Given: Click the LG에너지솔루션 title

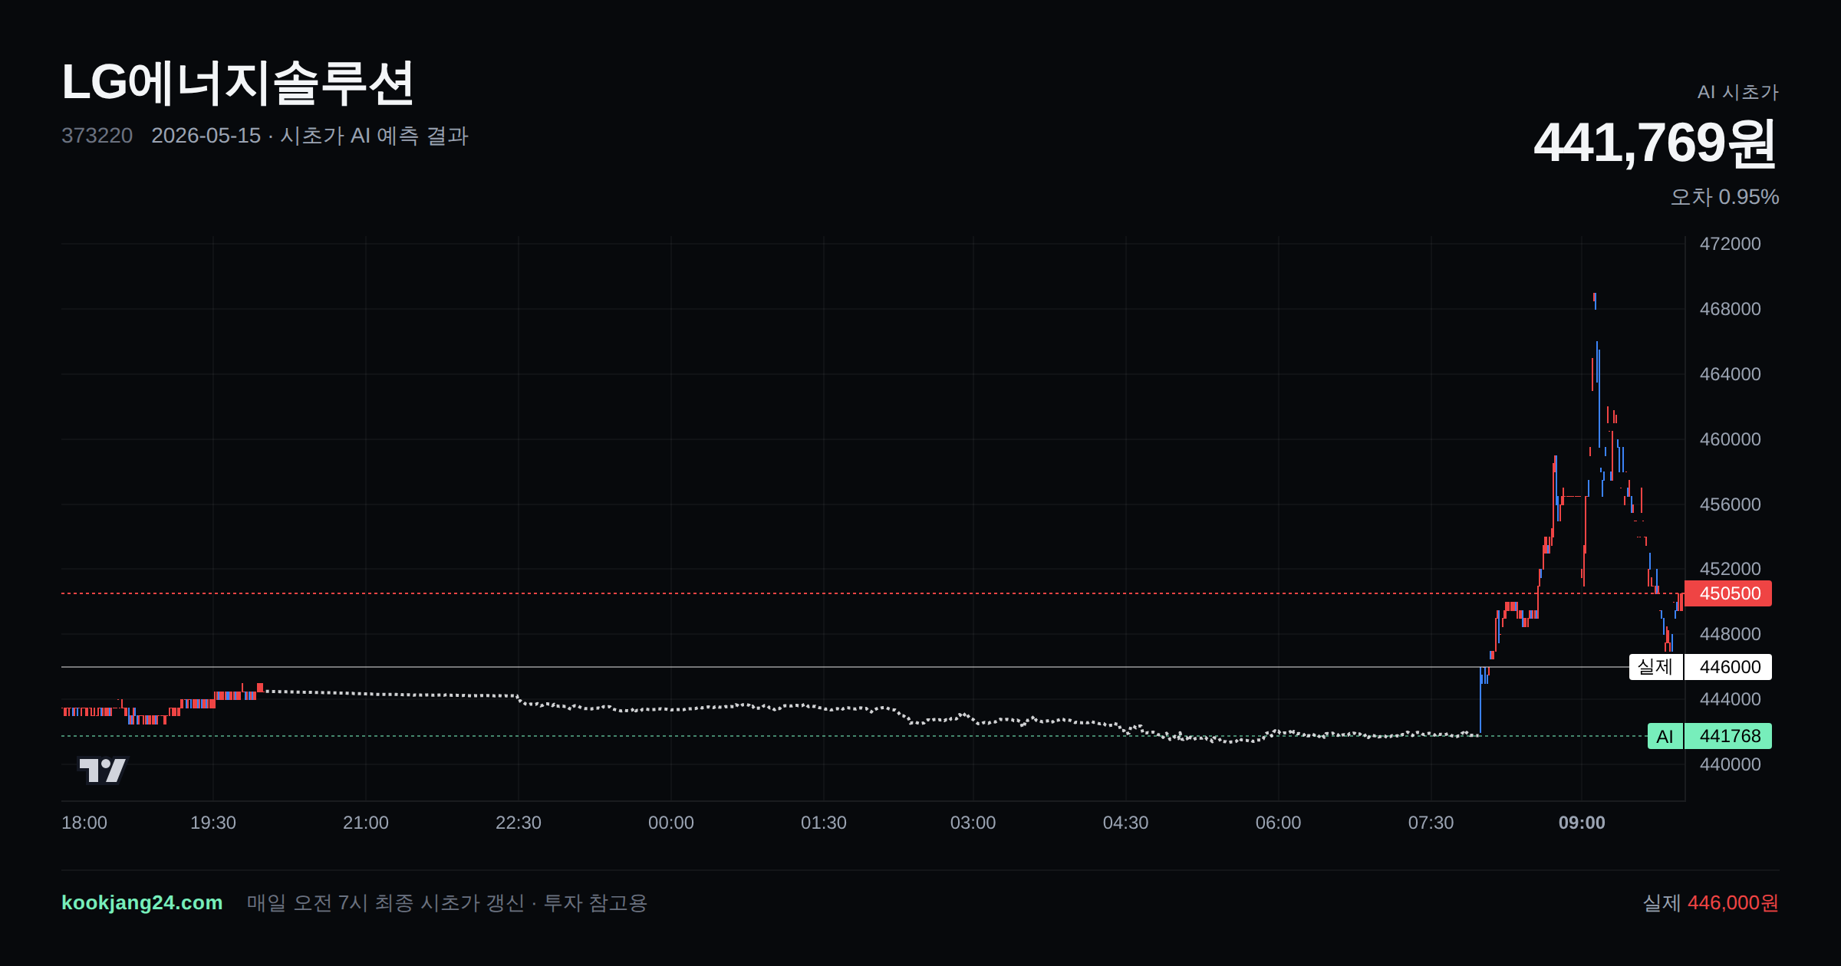Looking at the screenshot, I should click(x=238, y=83).
